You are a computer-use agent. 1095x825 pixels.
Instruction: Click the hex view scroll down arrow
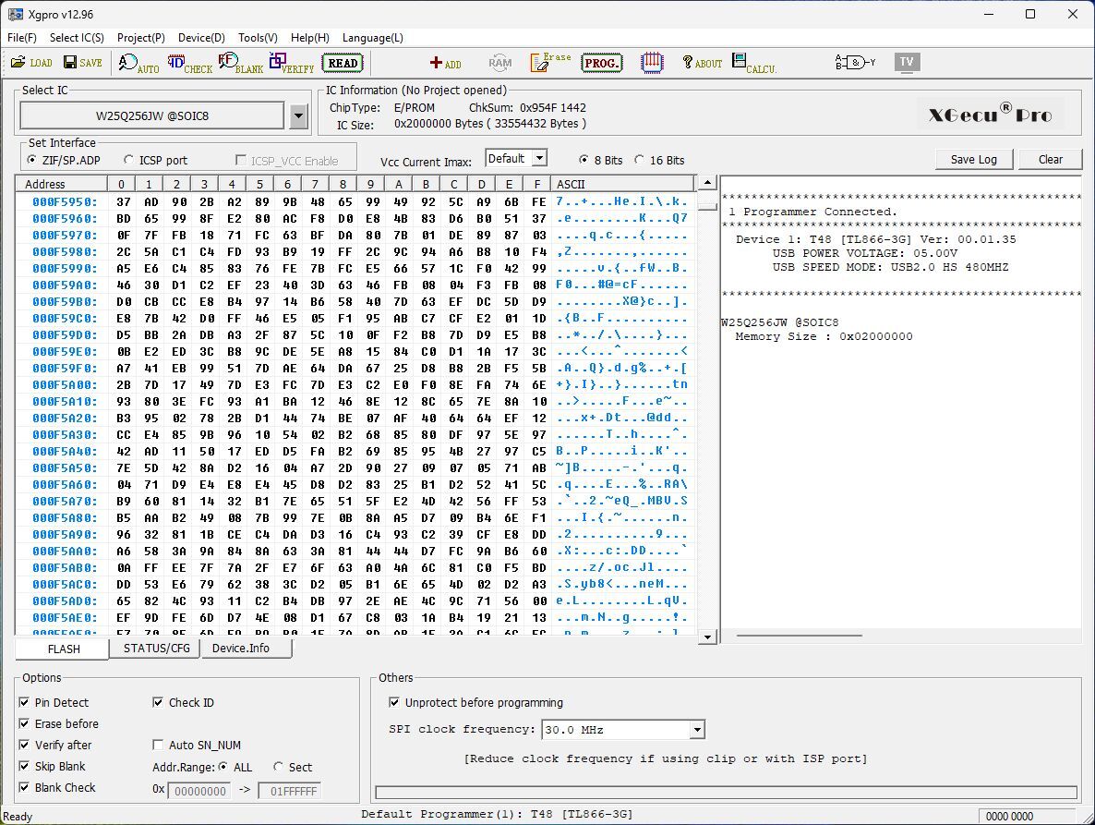(x=707, y=637)
